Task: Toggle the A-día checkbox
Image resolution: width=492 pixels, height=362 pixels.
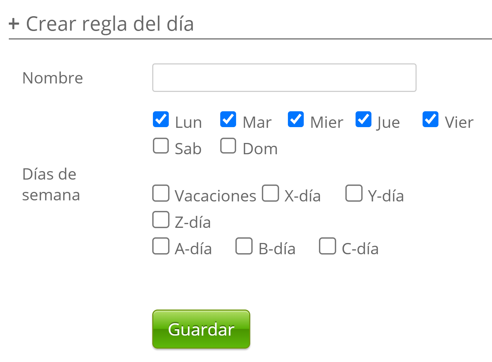Action: [x=161, y=246]
